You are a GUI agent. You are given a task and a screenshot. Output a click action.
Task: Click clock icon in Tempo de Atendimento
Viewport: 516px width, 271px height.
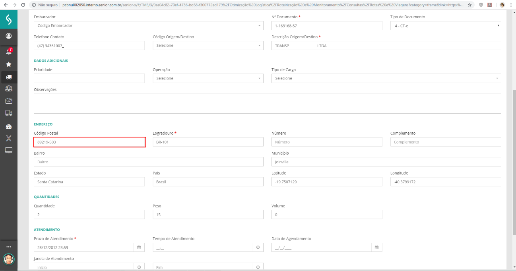click(x=258, y=248)
